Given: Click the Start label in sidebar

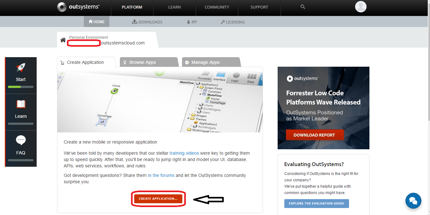Looking at the screenshot, I should [x=21, y=79].
